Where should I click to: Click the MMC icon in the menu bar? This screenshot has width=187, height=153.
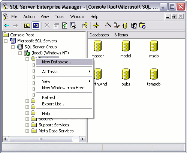(6, 16)
